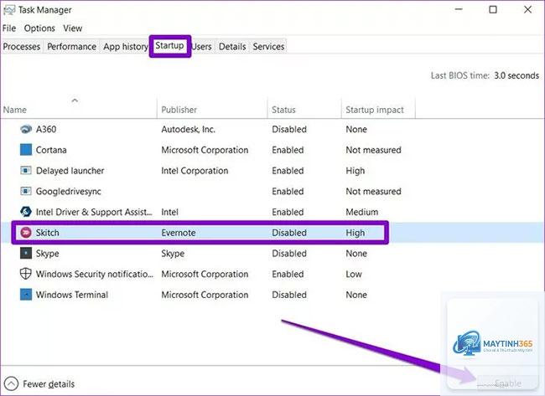The height and width of the screenshot is (396, 545).
Task: Click Disabled status in Skitch row
Action: [289, 233]
